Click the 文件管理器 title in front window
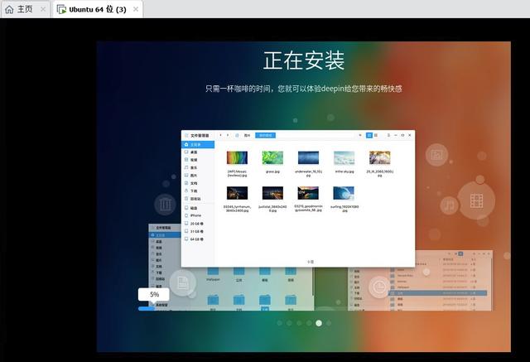The image size is (530, 362). (200, 136)
